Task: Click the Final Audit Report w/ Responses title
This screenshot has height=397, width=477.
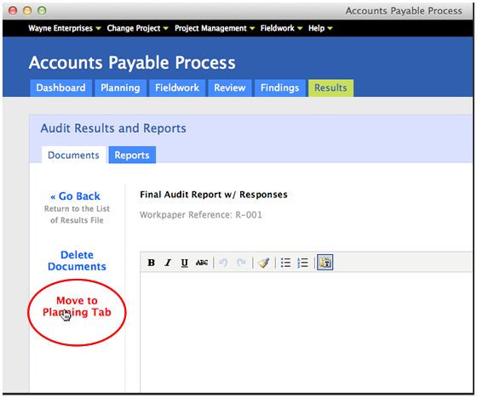Action: (x=214, y=195)
